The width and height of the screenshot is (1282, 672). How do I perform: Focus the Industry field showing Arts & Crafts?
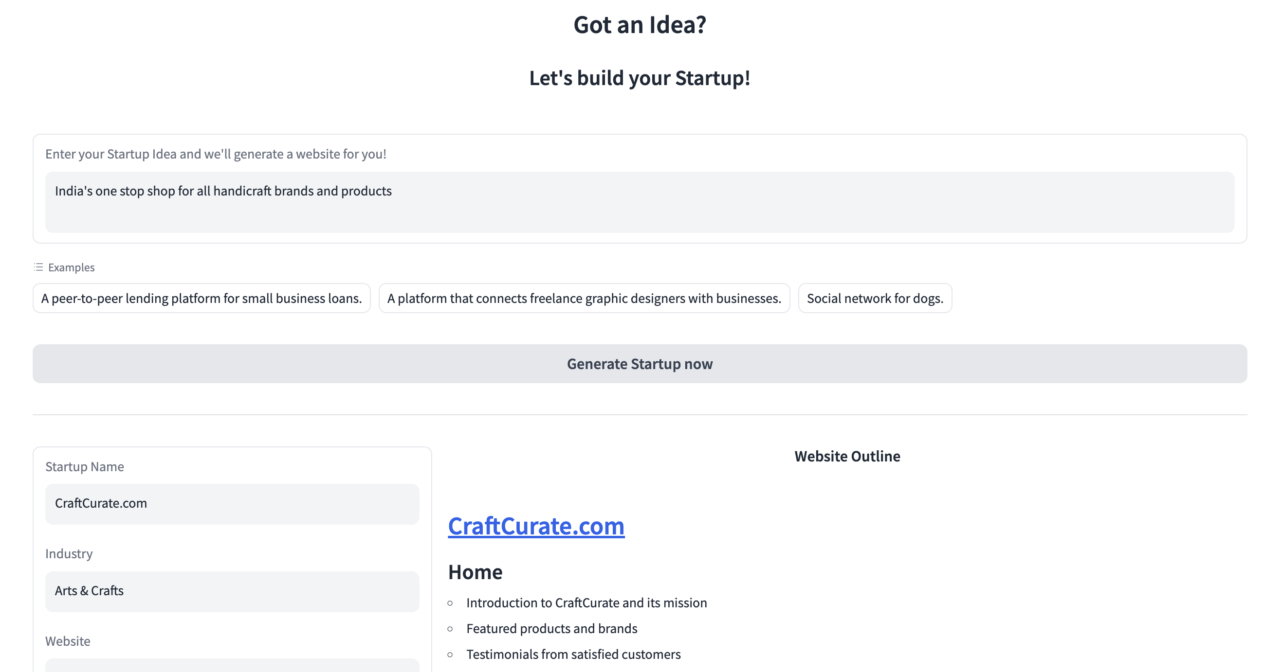(232, 591)
